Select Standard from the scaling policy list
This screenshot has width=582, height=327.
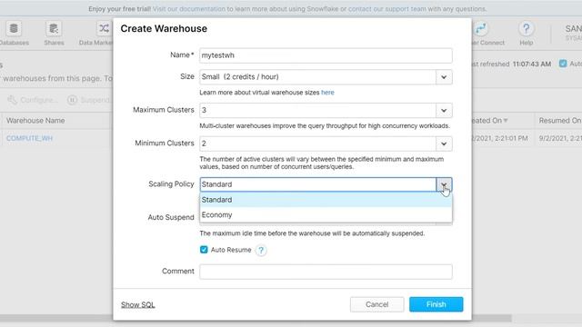point(326,200)
